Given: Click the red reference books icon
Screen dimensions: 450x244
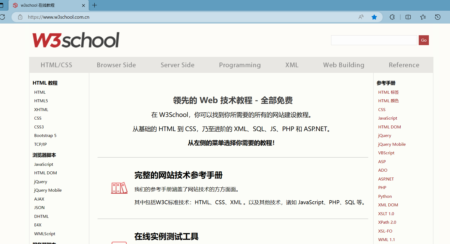Looking at the screenshot, I should pos(119,188).
